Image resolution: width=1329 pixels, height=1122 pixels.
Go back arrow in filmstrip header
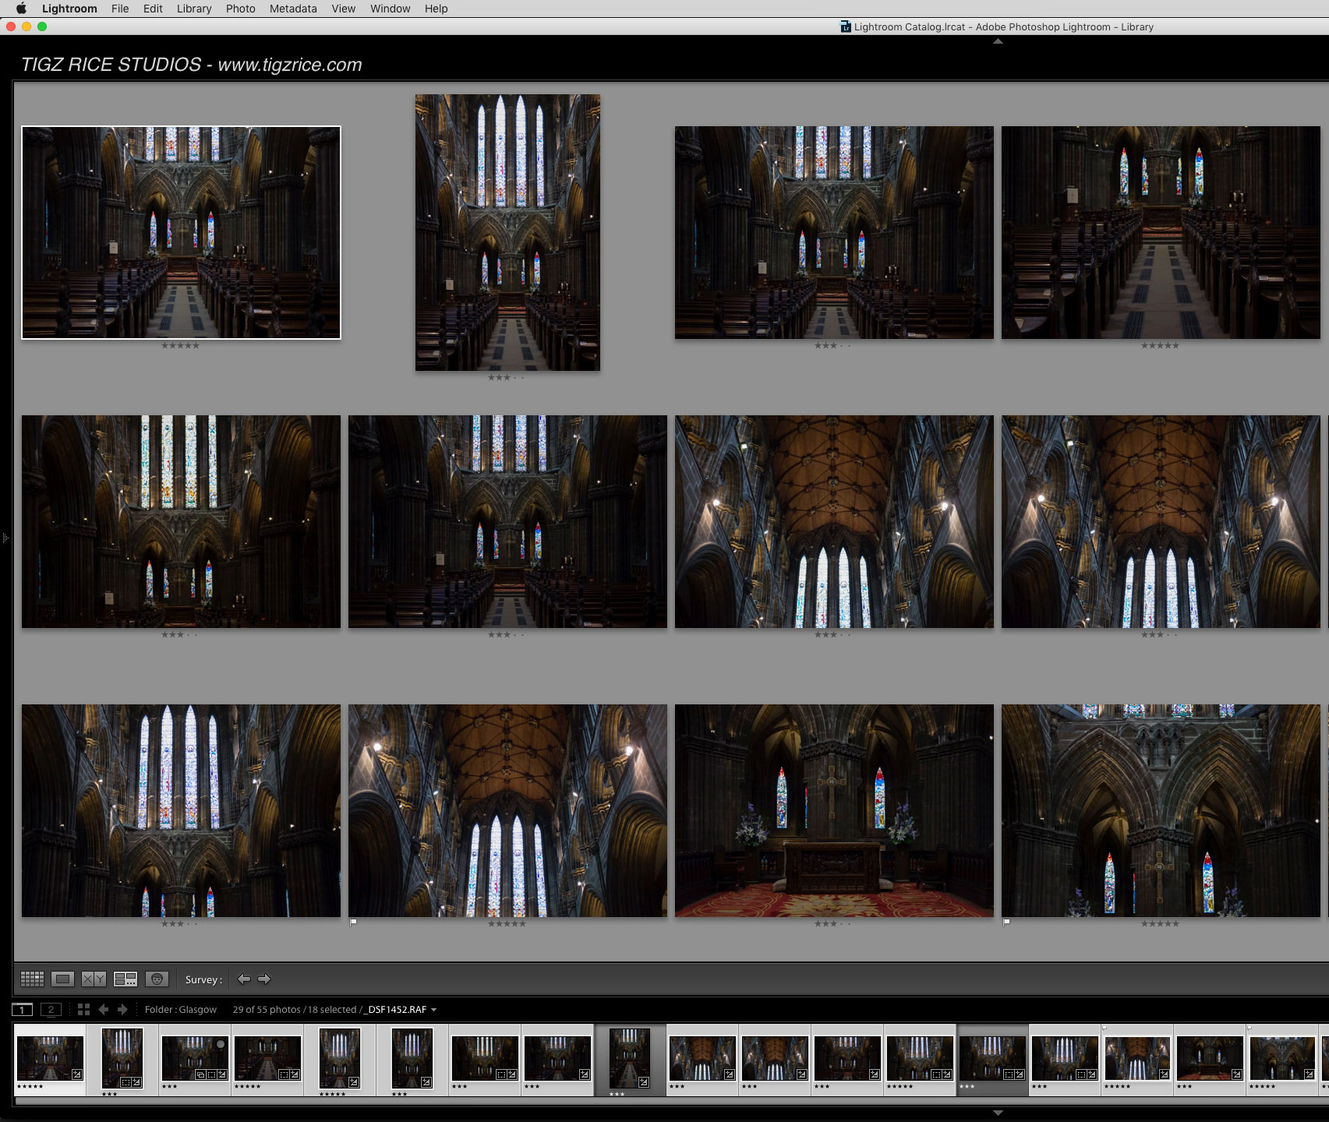pos(103,1010)
